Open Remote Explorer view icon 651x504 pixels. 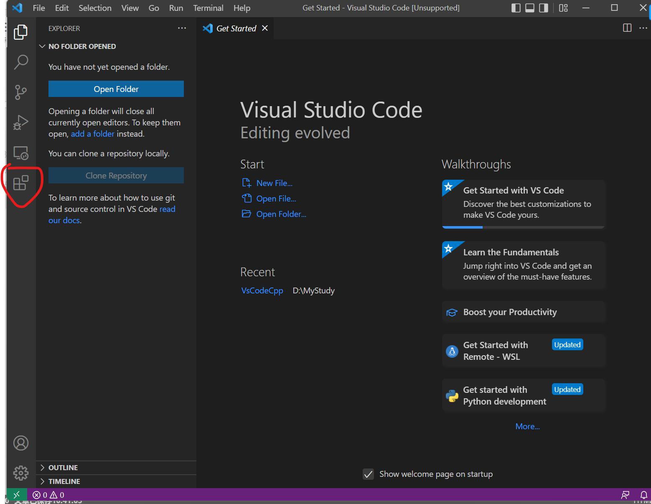click(x=20, y=153)
